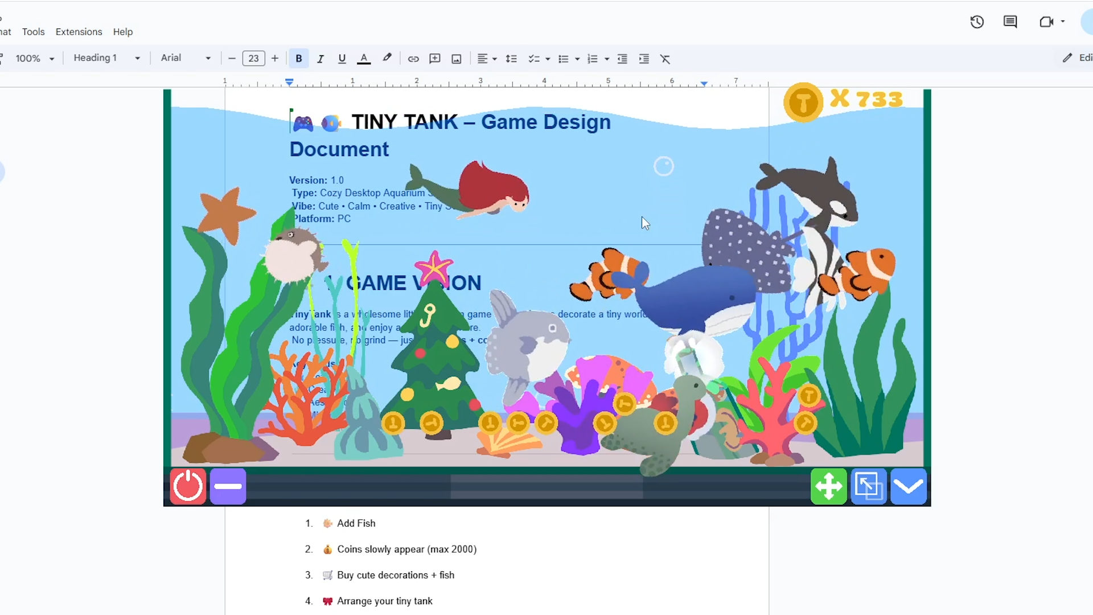Image resolution: width=1093 pixels, height=615 pixels.
Task: Collapse the aquarium with the minus button
Action: pos(228,486)
